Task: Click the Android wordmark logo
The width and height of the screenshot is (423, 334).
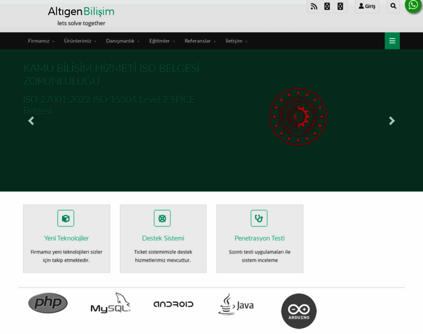Action: (174, 304)
